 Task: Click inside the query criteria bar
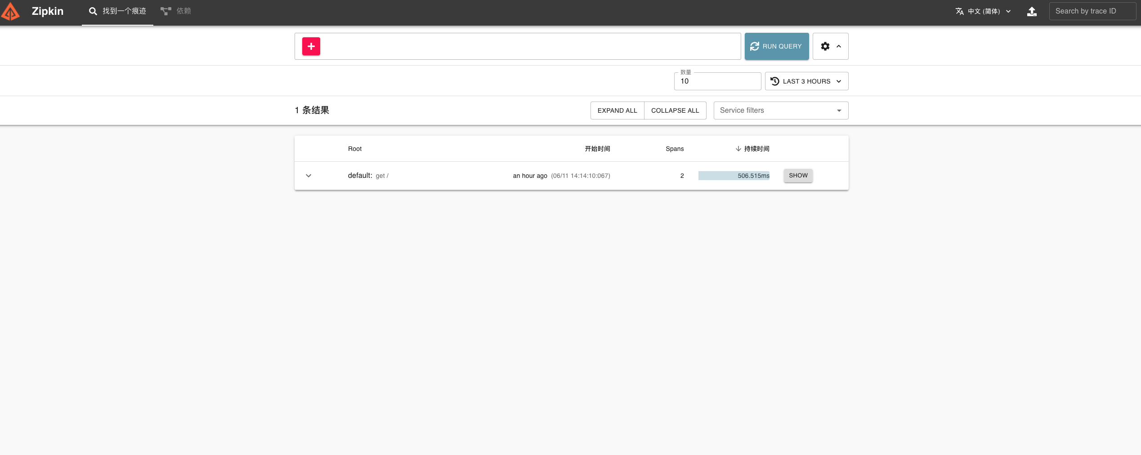(x=518, y=46)
